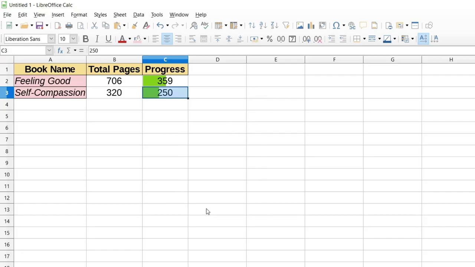Expand the Name Box dropdown
This screenshot has height=267, width=475.
[49, 50]
